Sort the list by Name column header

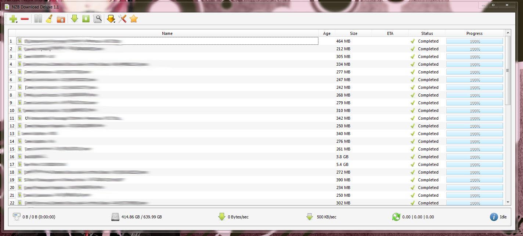(167, 33)
